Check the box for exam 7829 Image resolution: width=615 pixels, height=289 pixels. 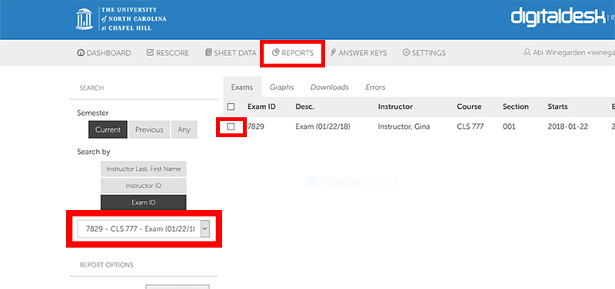[x=231, y=126]
